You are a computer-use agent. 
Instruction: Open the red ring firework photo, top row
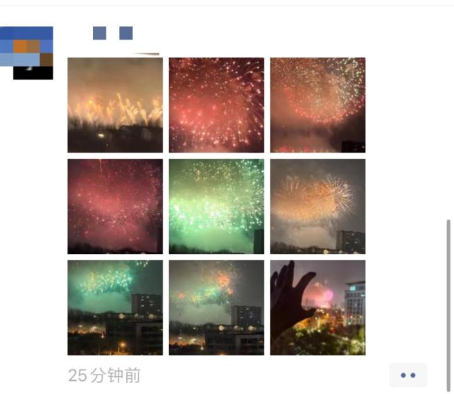coord(318,105)
